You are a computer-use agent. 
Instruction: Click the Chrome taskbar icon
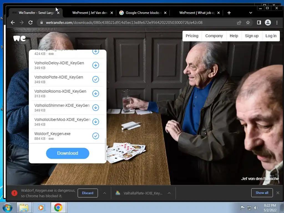coord(58,207)
